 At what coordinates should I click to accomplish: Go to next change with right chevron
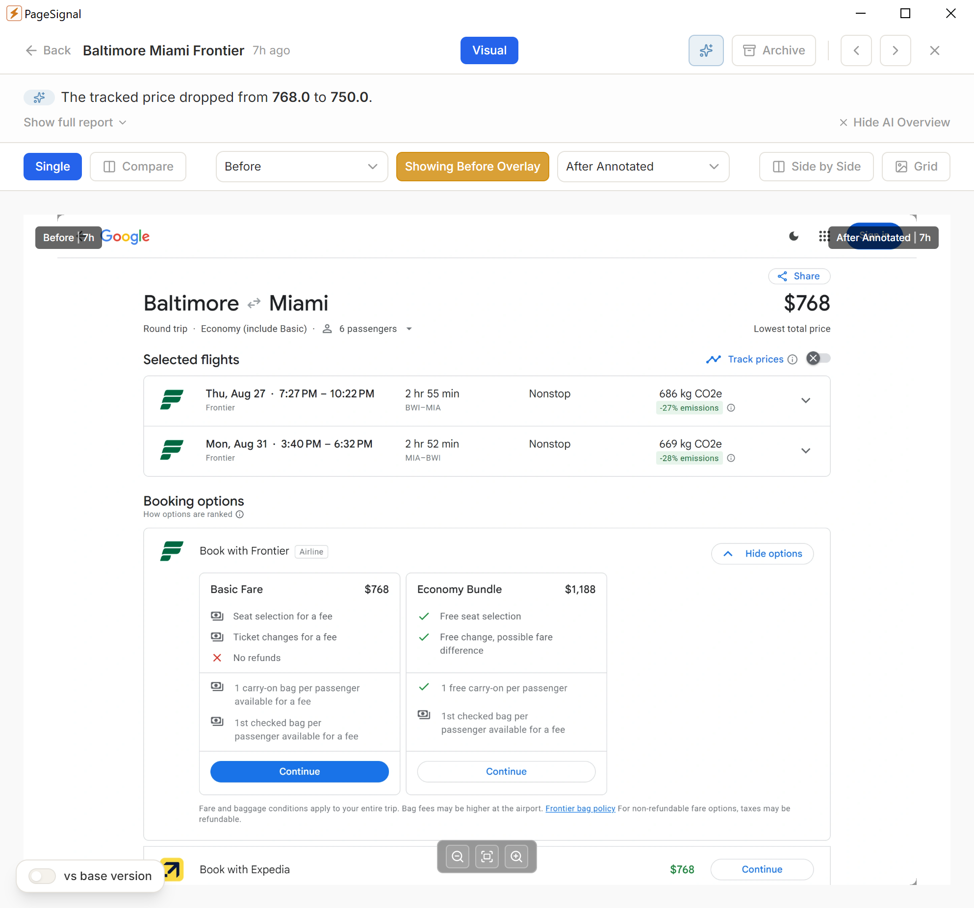coord(895,50)
